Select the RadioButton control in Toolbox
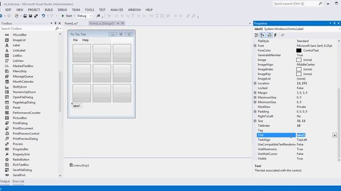341x191 pixels. [21, 160]
